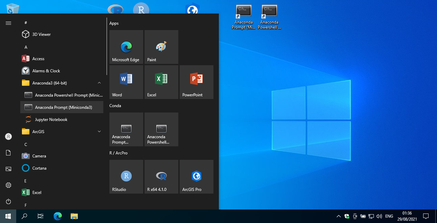Open Settings from the Start sidebar
The width and height of the screenshot is (437, 223).
tap(8, 185)
